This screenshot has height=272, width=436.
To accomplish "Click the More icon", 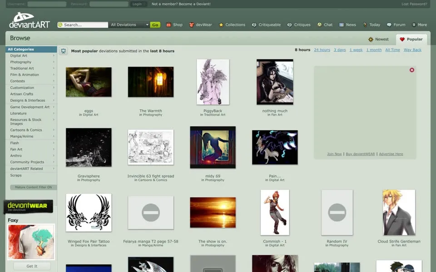I will click(414, 24).
